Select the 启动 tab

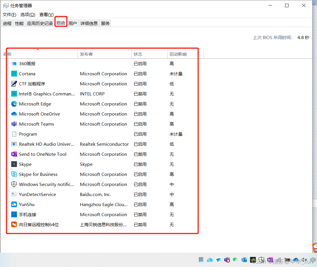pyautogui.click(x=61, y=23)
